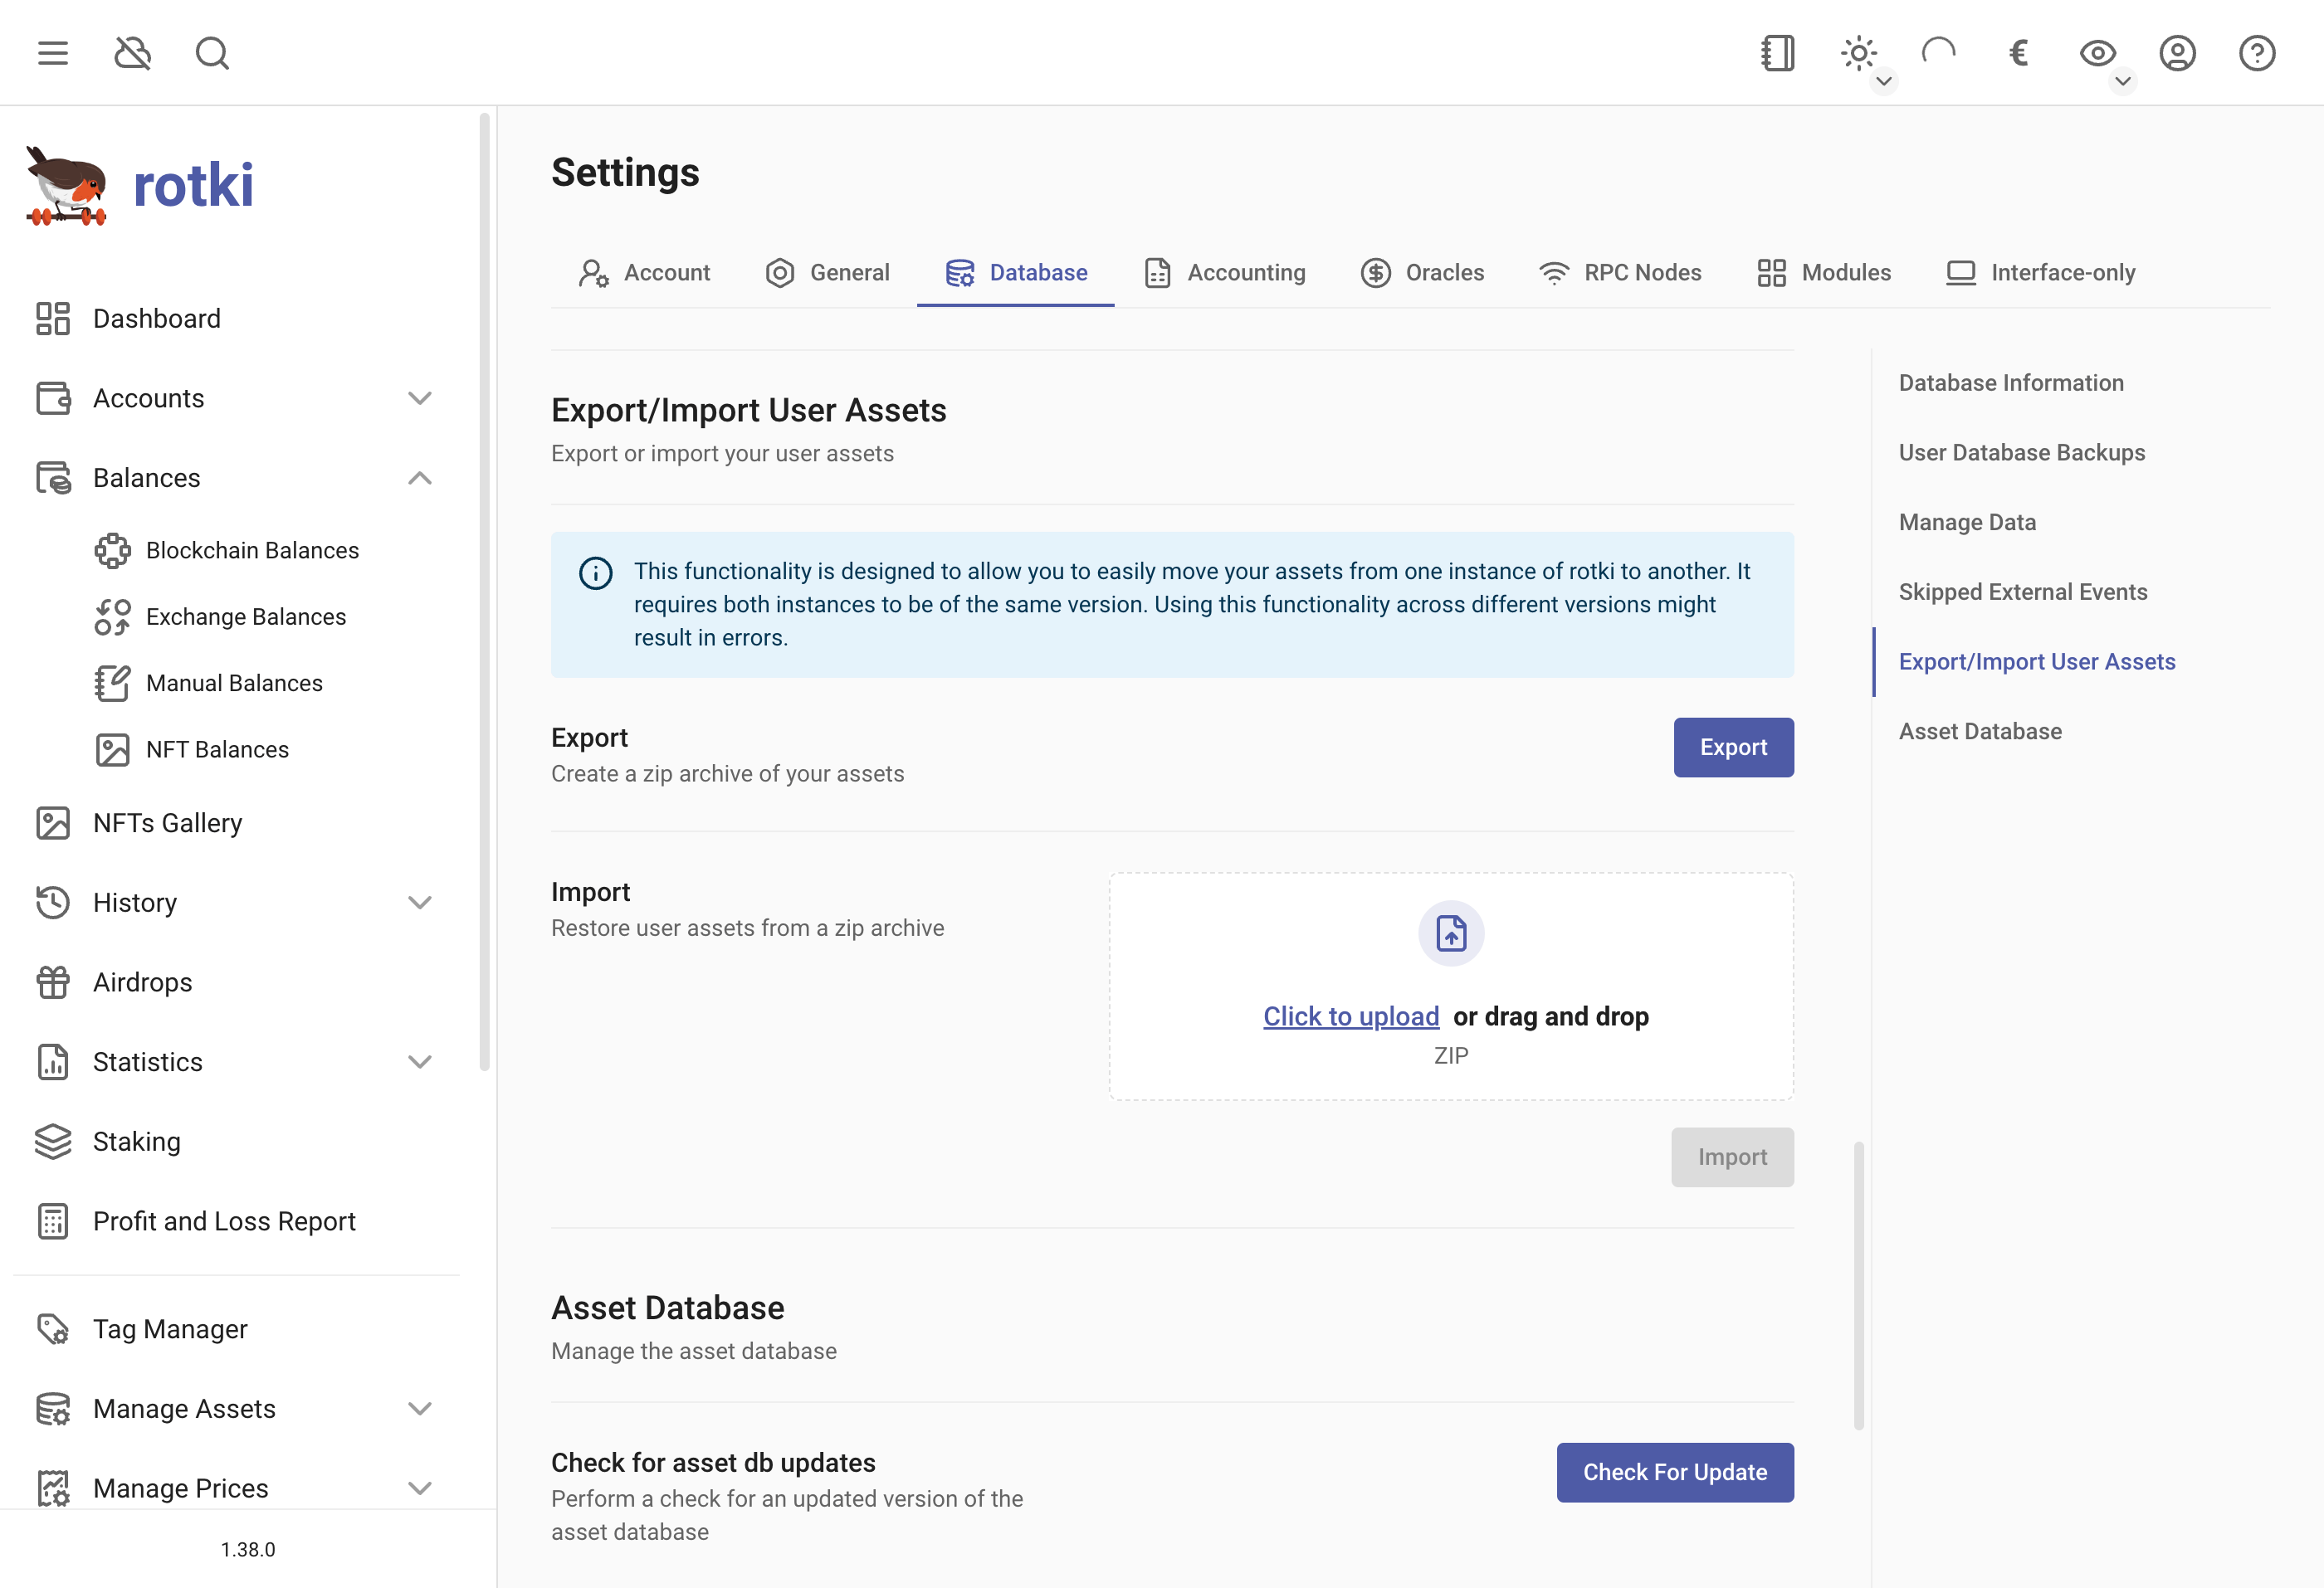Open Accounts wallet sidebar item
The width and height of the screenshot is (2324, 1588).
pos(237,399)
